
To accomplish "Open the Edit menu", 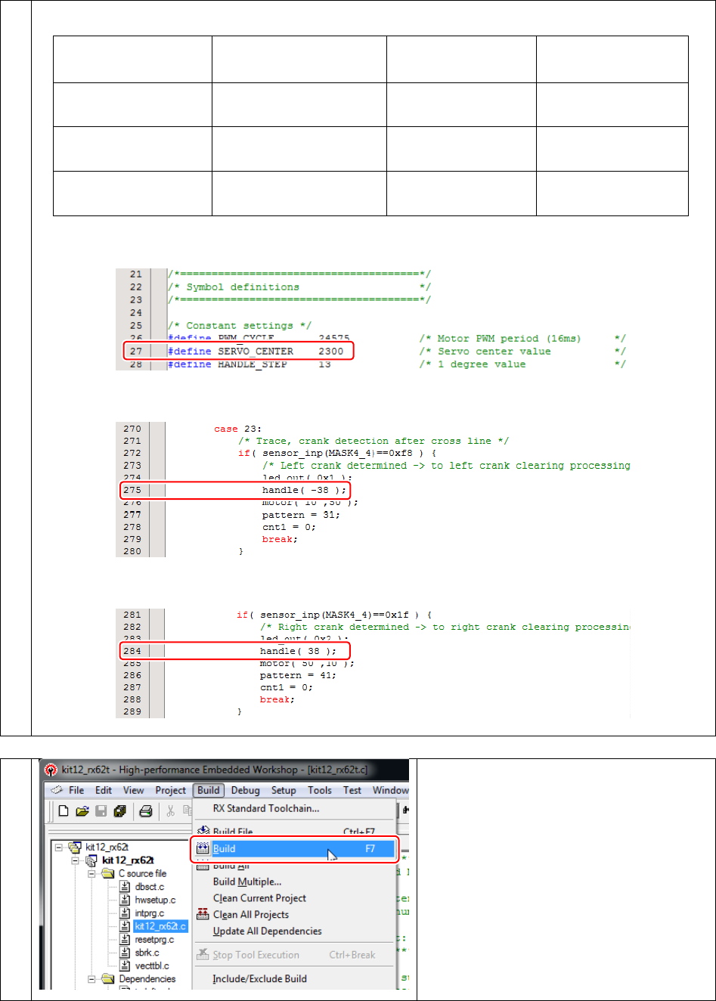I will click(104, 790).
